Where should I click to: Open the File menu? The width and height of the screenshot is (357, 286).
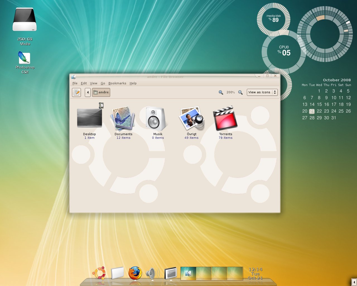coord(75,83)
